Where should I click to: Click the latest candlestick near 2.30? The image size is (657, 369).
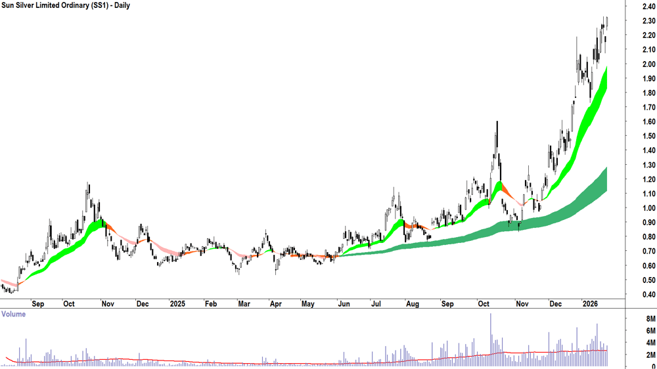[x=606, y=22]
